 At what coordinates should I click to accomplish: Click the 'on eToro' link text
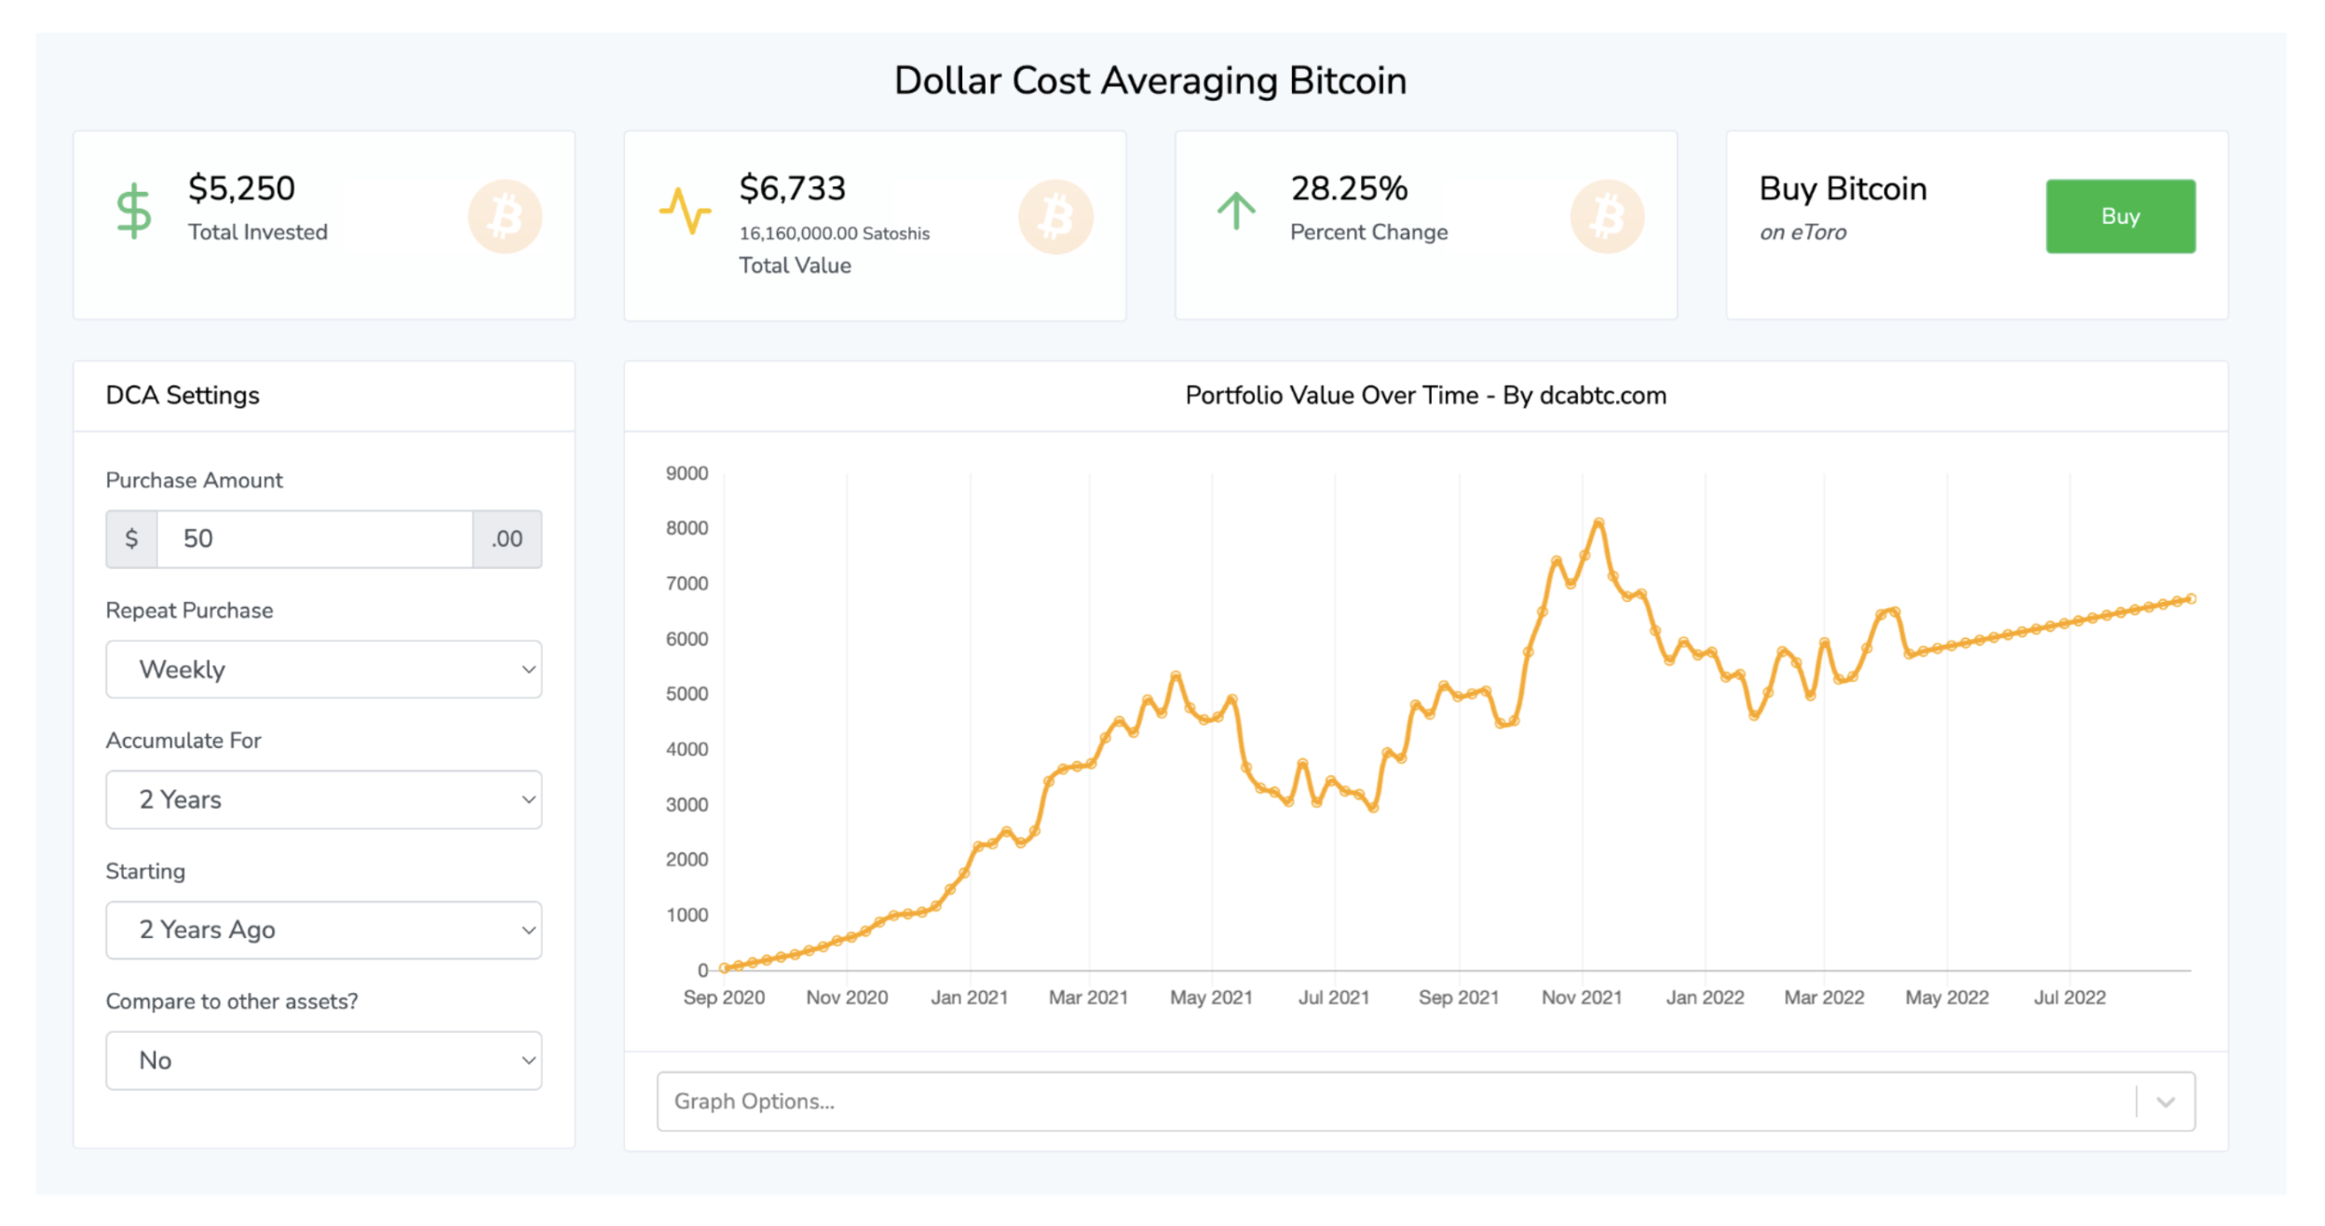tap(1802, 232)
